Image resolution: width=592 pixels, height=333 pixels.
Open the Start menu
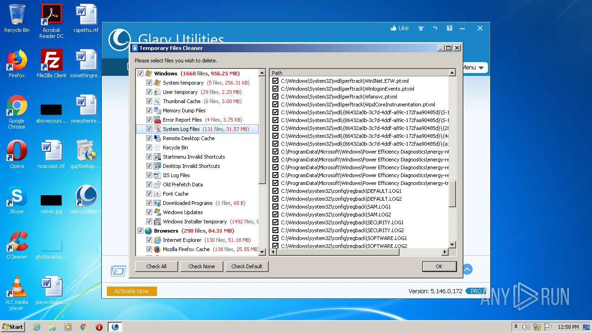click(13, 327)
